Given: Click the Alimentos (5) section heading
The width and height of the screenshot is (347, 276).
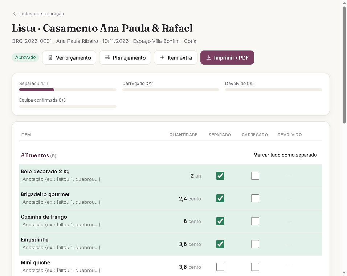Looking at the screenshot, I should tap(38, 155).
